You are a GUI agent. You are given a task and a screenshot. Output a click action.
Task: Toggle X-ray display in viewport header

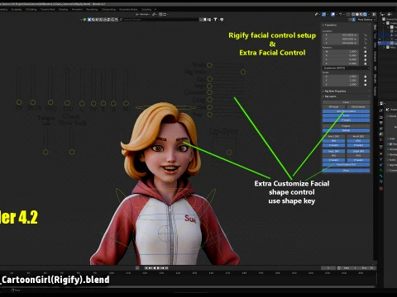[x=348, y=14]
